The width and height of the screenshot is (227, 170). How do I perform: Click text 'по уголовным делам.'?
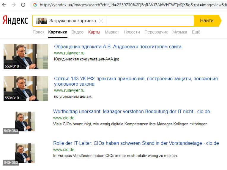pos(73,96)
